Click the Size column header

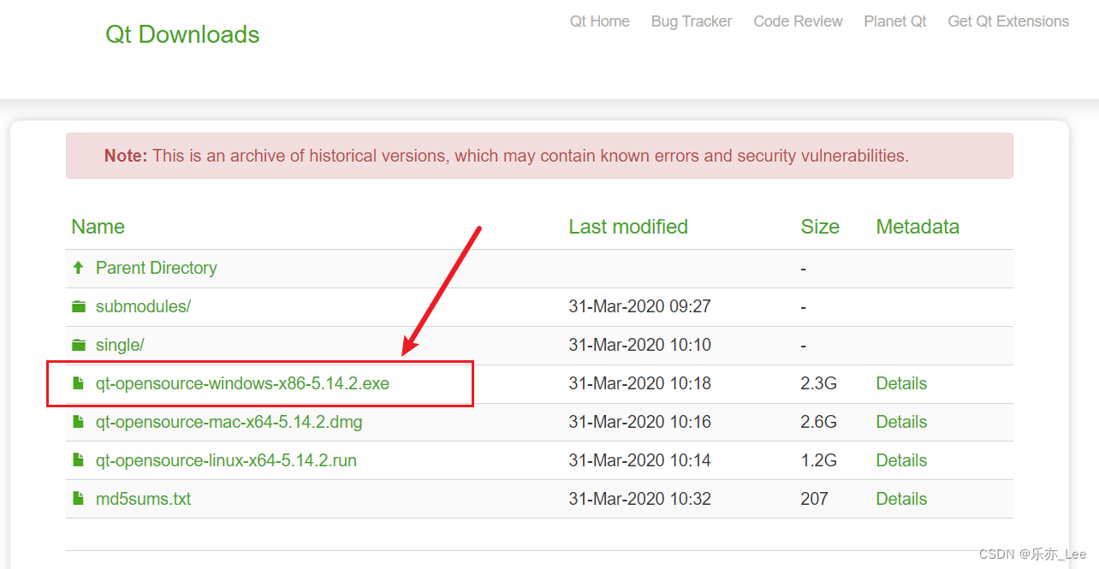pyautogui.click(x=820, y=227)
